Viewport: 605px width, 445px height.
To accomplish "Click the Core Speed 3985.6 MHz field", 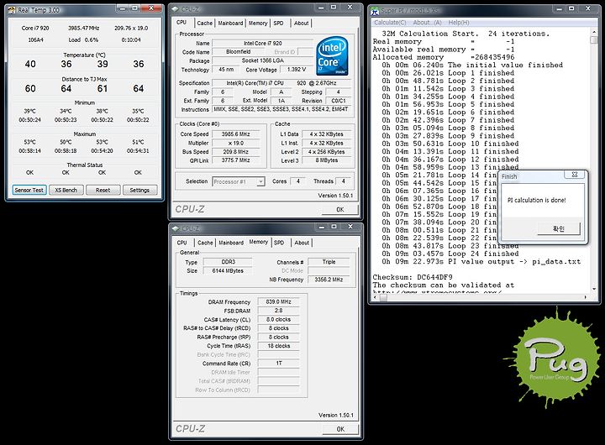I will 236,134.
